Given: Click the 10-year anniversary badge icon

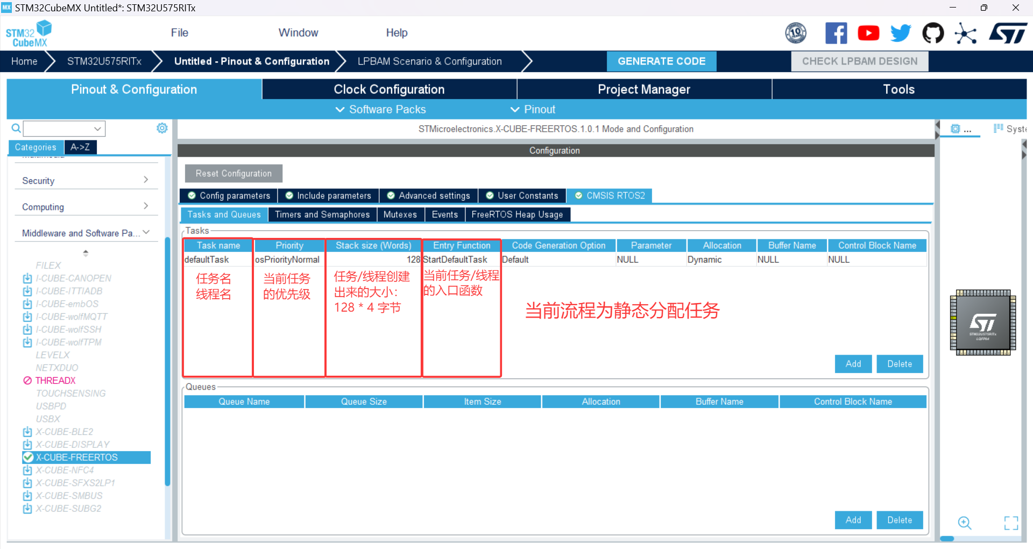Looking at the screenshot, I should [x=796, y=33].
